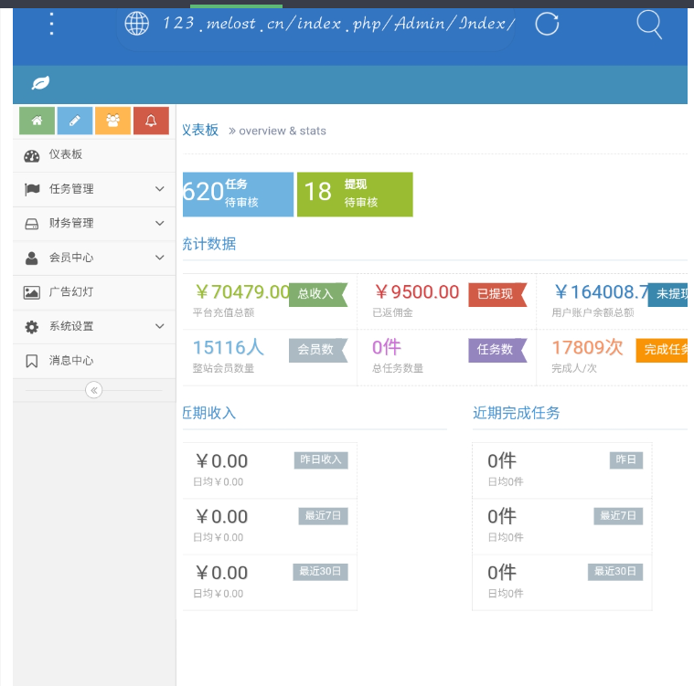Click the 17809次 completion count
The width and height of the screenshot is (694, 686).
pyautogui.click(x=587, y=347)
